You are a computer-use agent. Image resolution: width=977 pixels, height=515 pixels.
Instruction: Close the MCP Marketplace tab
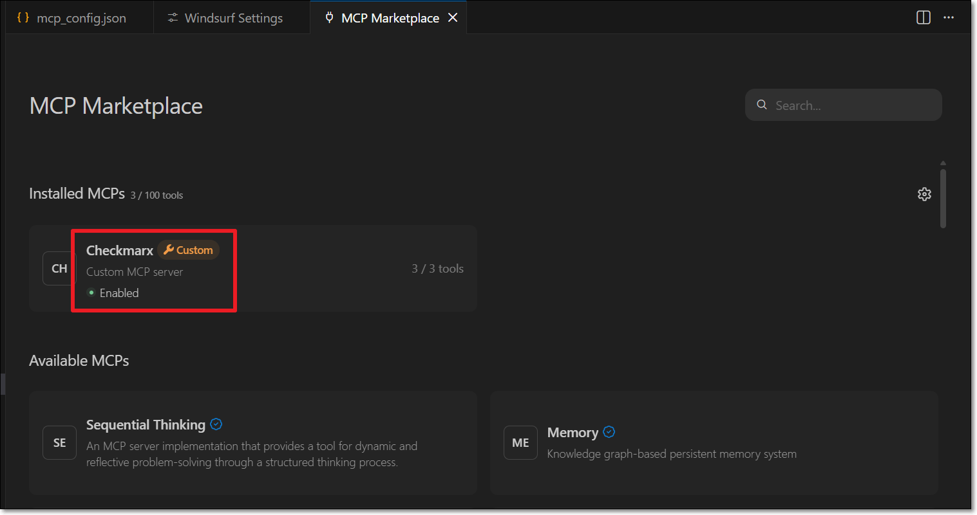coord(453,18)
